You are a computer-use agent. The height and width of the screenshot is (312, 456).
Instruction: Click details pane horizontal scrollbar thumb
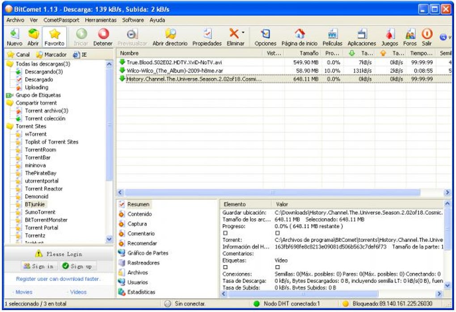[x=303, y=294]
